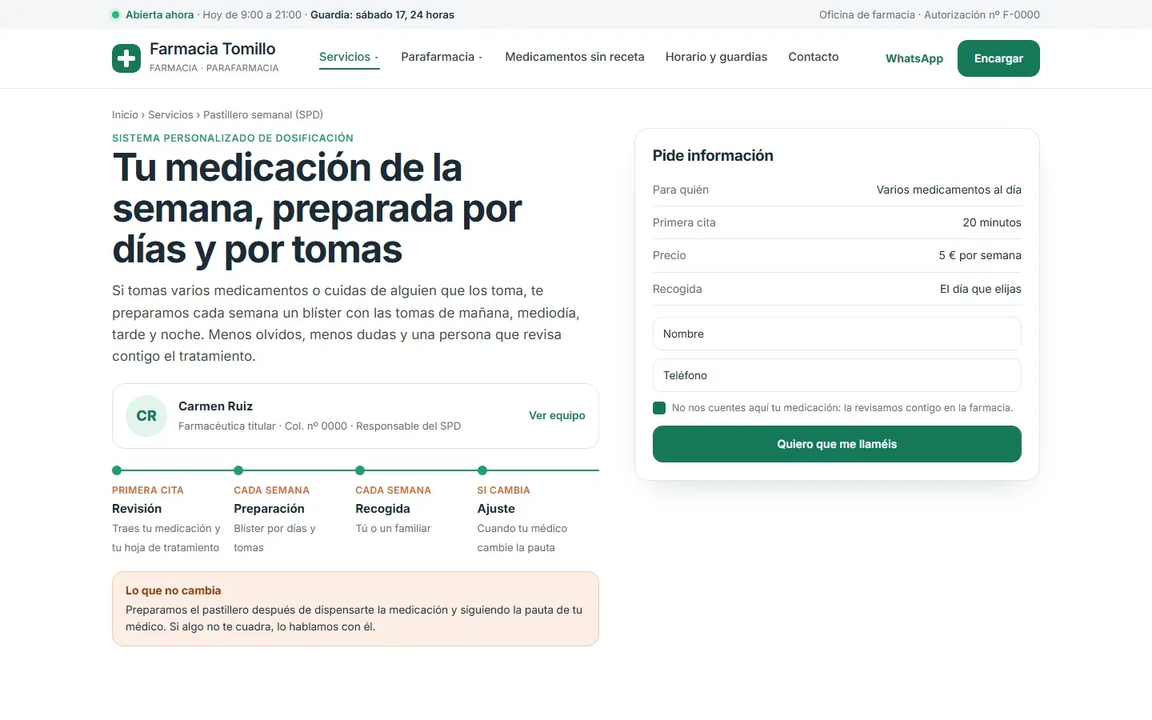The width and height of the screenshot is (1152, 720).
Task: Click 'Pastillero semanal (SPD)' breadcrumb text
Action: click(x=263, y=114)
